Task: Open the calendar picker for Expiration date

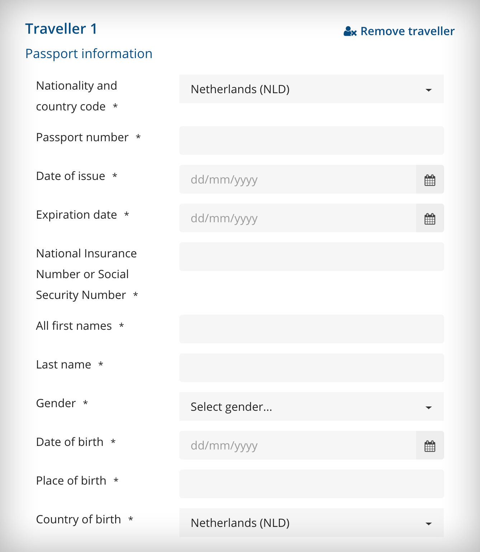Action: click(x=430, y=218)
